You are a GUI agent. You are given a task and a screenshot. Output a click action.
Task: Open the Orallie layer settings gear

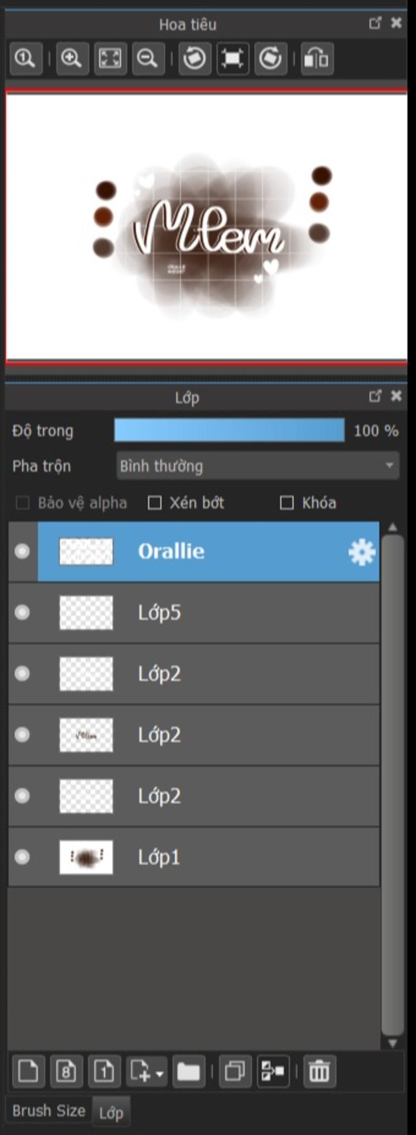coord(361,552)
